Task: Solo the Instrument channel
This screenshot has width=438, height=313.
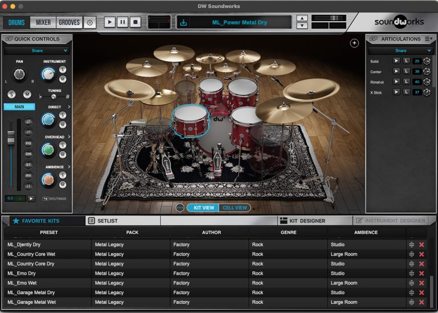Action: coord(63,70)
